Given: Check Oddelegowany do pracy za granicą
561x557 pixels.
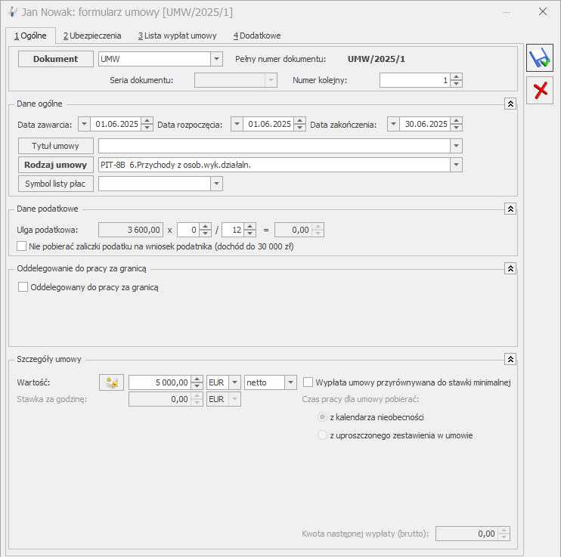Looking at the screenshot, I should pos(23,287).
